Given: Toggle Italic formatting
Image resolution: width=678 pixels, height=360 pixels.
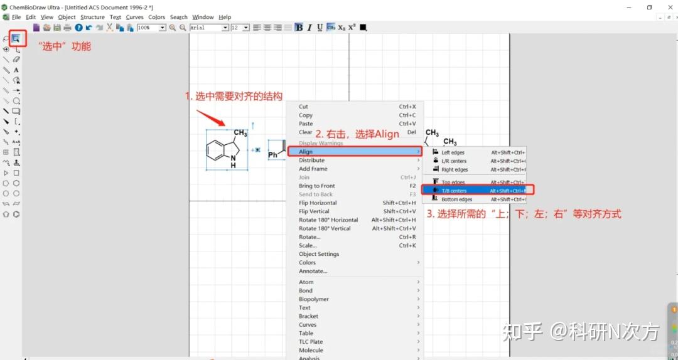Looking at the screenshot, I should point(309,28).
